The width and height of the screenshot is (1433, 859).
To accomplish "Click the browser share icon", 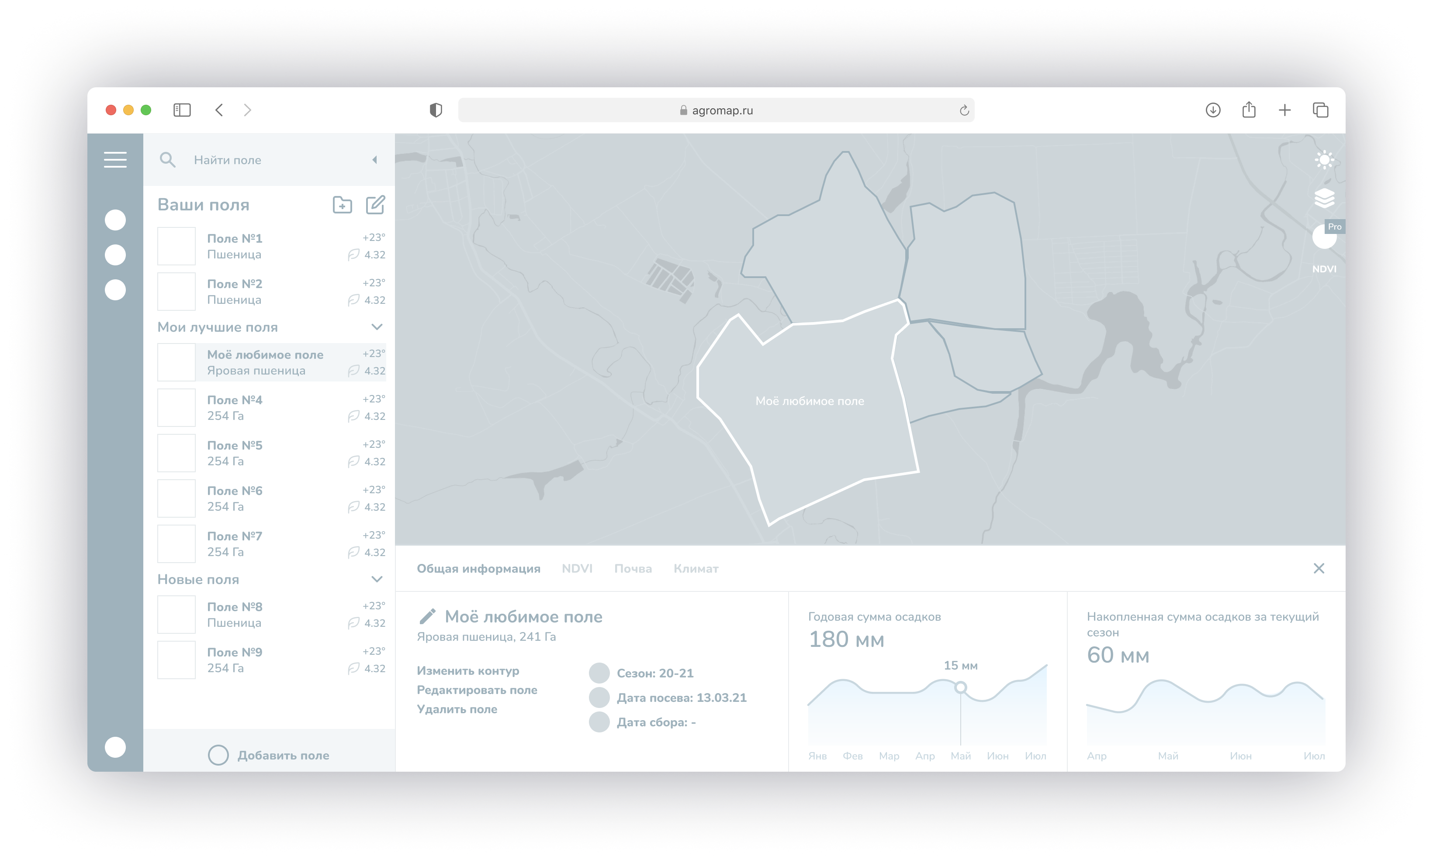I will [x=1249, y=110].
